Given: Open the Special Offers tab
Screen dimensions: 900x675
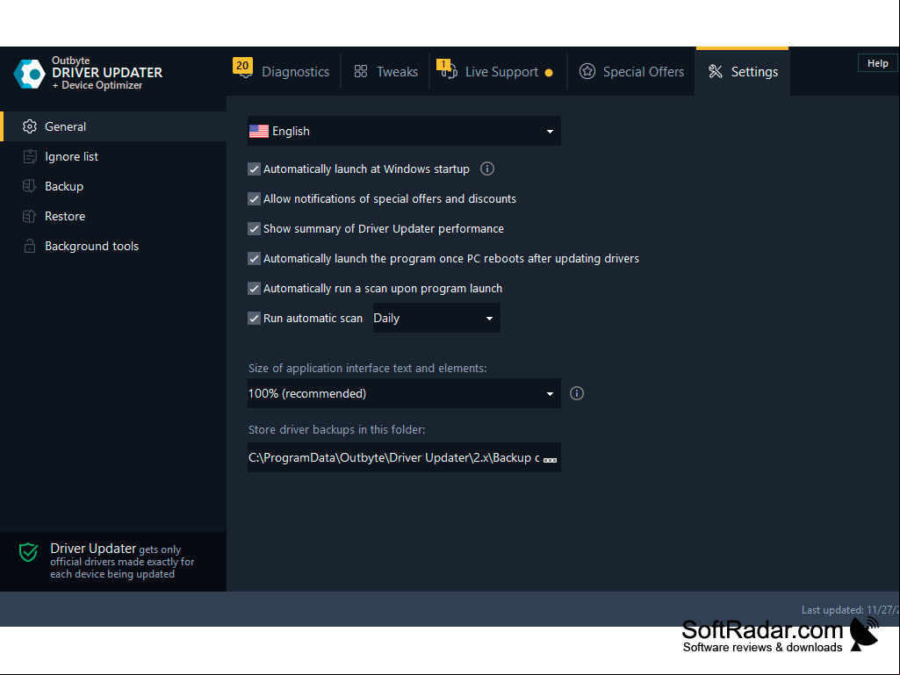Looking at the screenshot, I should [631, 71].
